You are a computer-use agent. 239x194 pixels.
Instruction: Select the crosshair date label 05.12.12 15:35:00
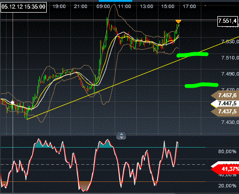(24, 7)
